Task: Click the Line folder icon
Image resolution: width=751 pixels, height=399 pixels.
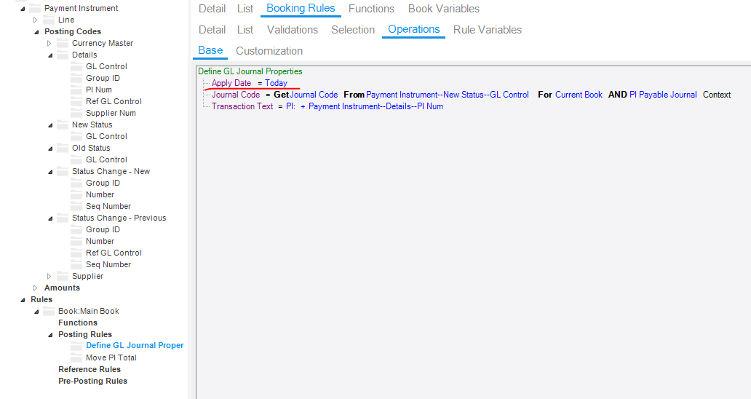Action: 48,20
